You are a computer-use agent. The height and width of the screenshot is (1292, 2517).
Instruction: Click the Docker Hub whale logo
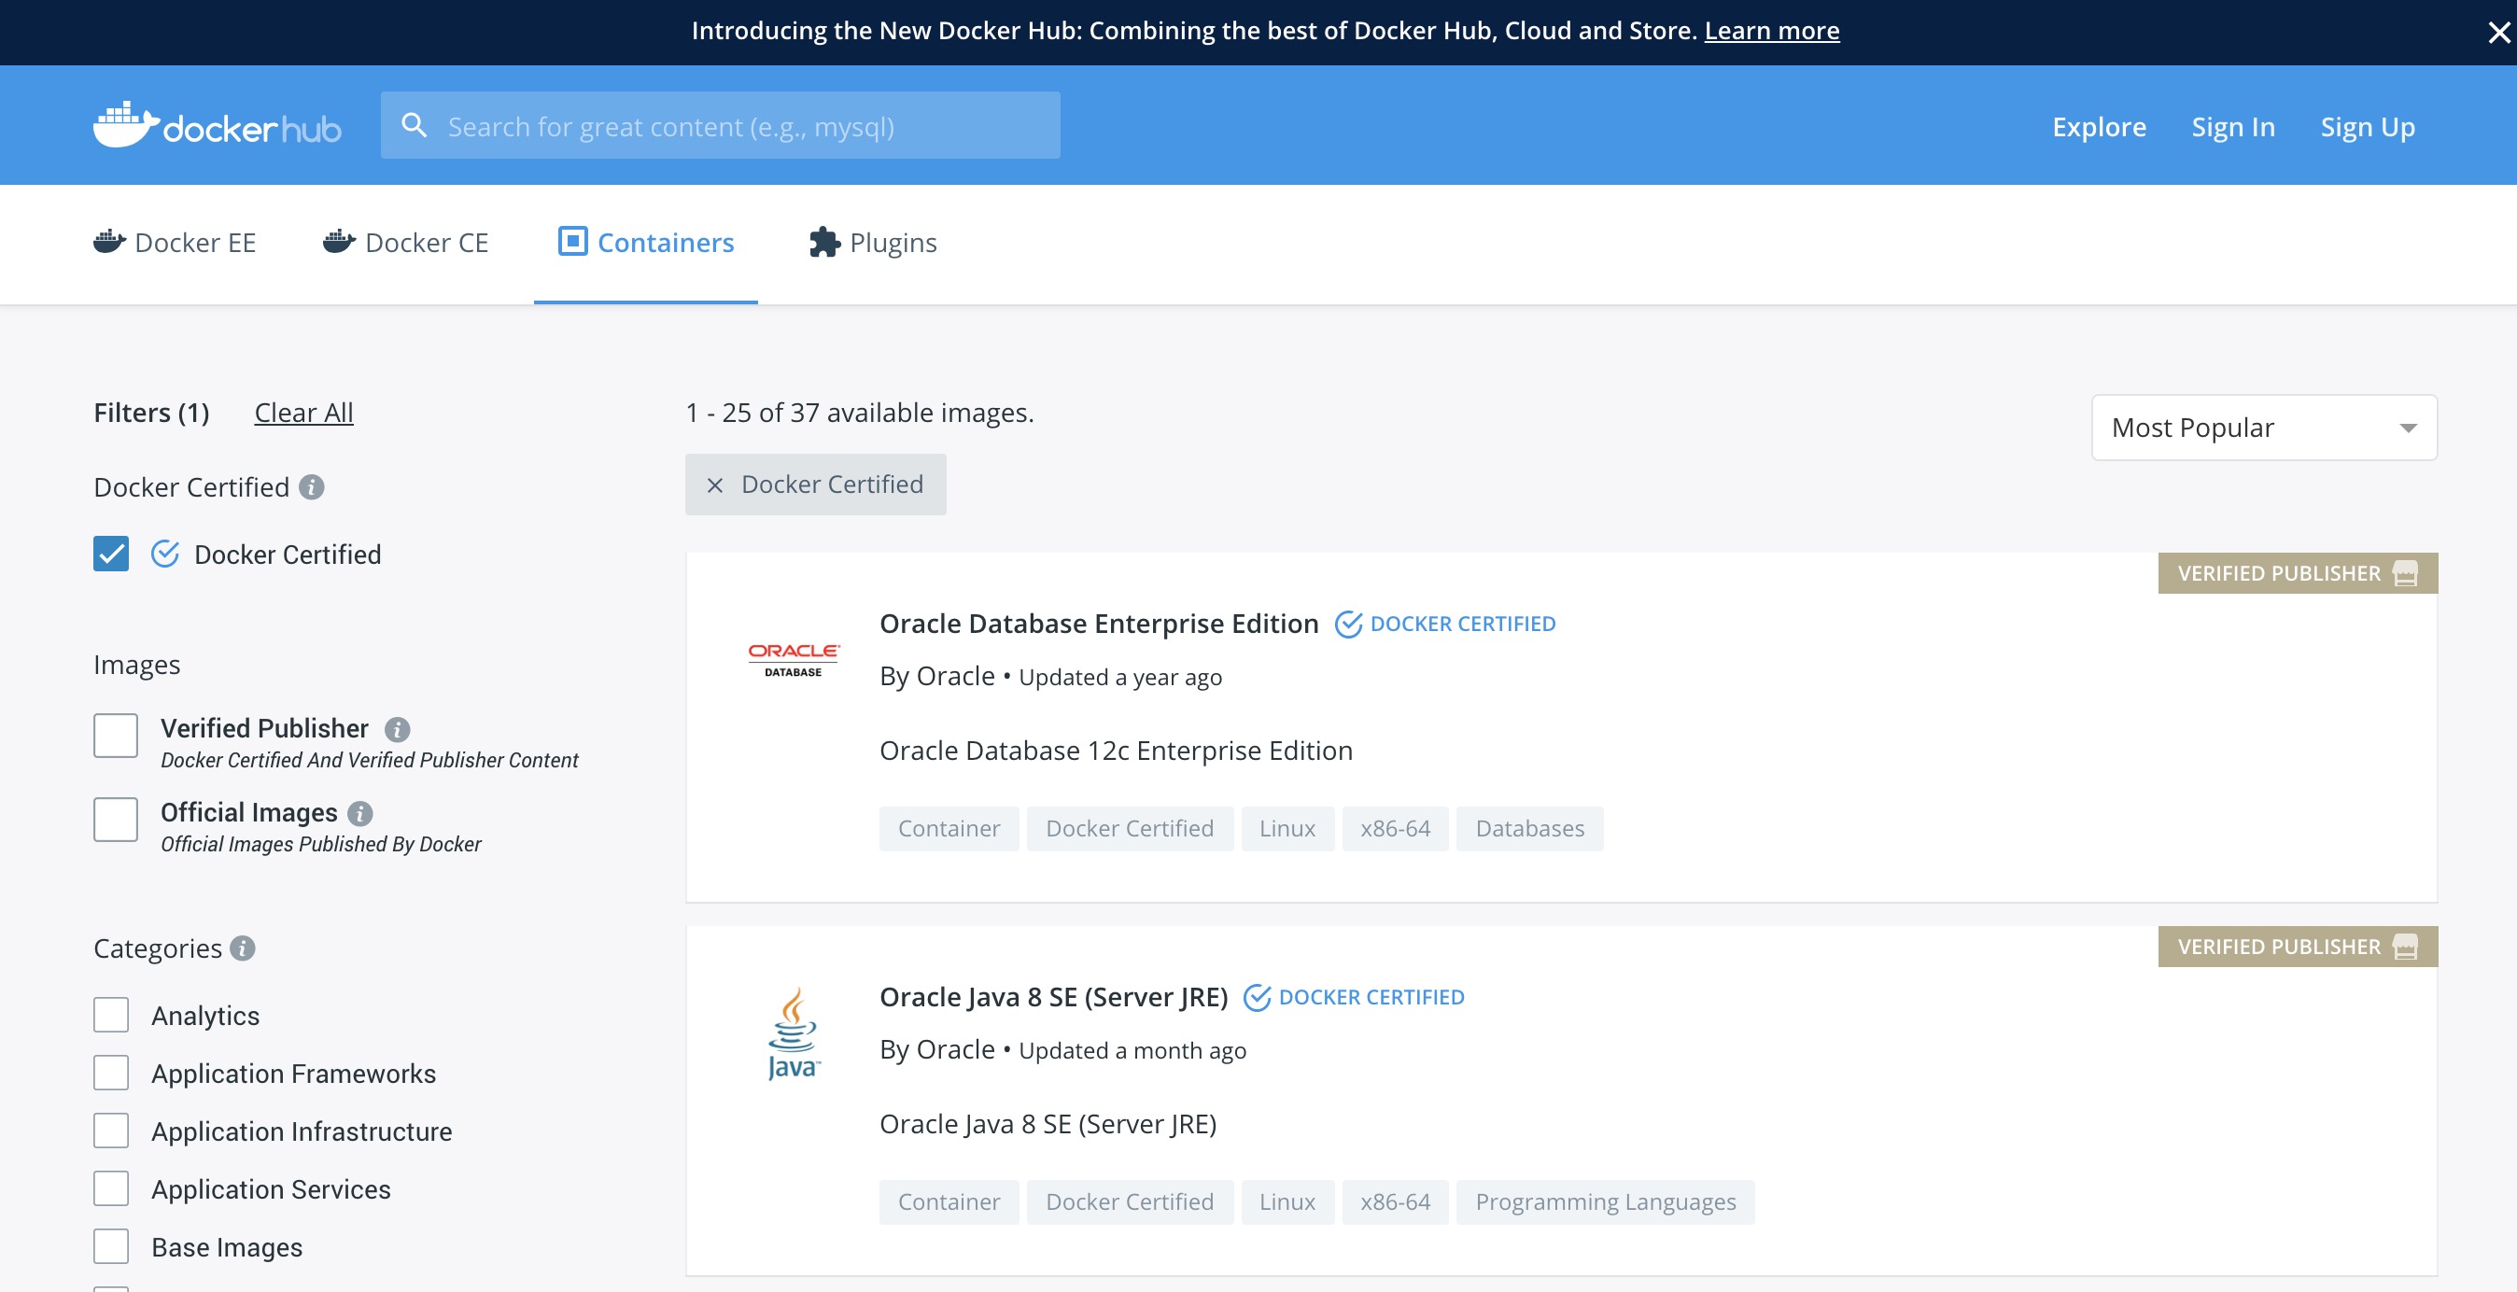point(217,126)
